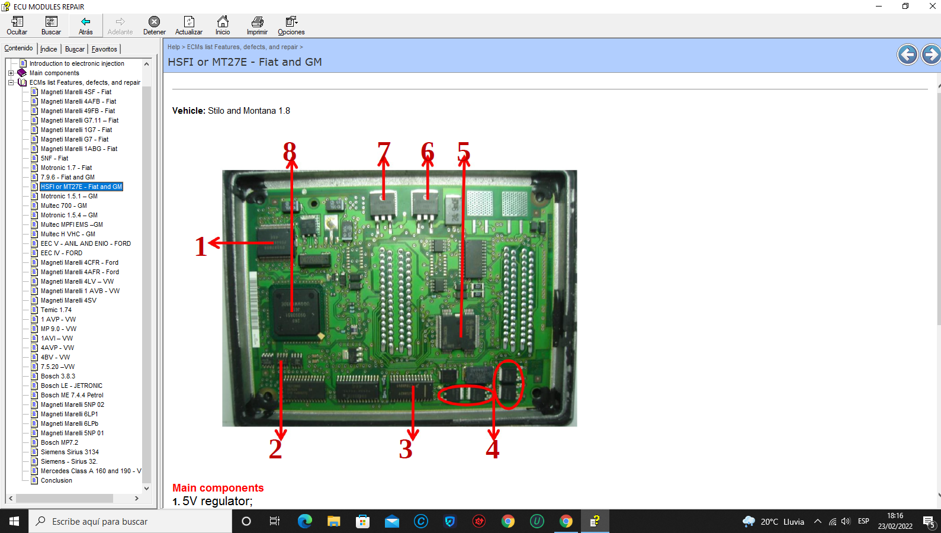Open Microsoft Store from the taskbar
Image resolution: width=941 pixels, height=533 pixels.
click(x=362, y=521)
